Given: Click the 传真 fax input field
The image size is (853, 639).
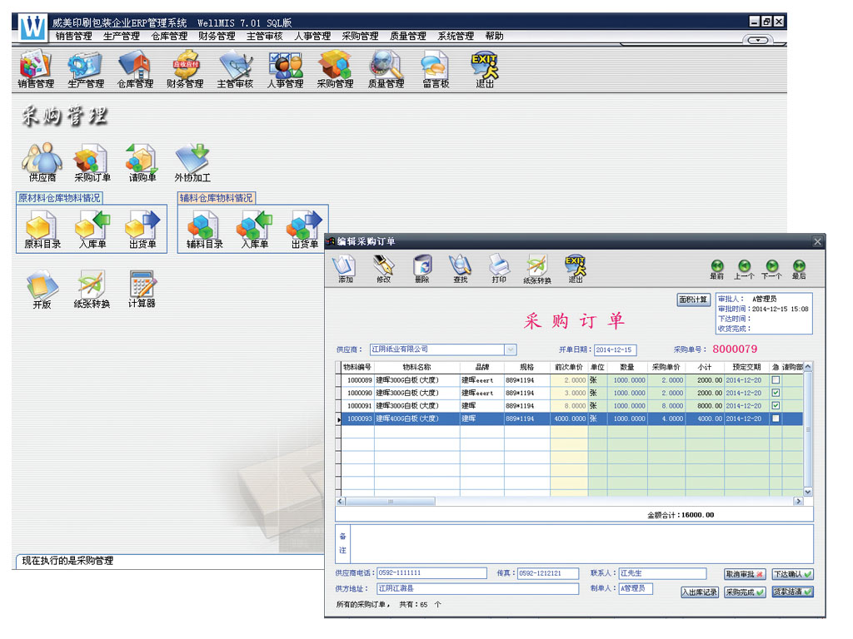Looking at the screenshot, I should coord(548,573).
